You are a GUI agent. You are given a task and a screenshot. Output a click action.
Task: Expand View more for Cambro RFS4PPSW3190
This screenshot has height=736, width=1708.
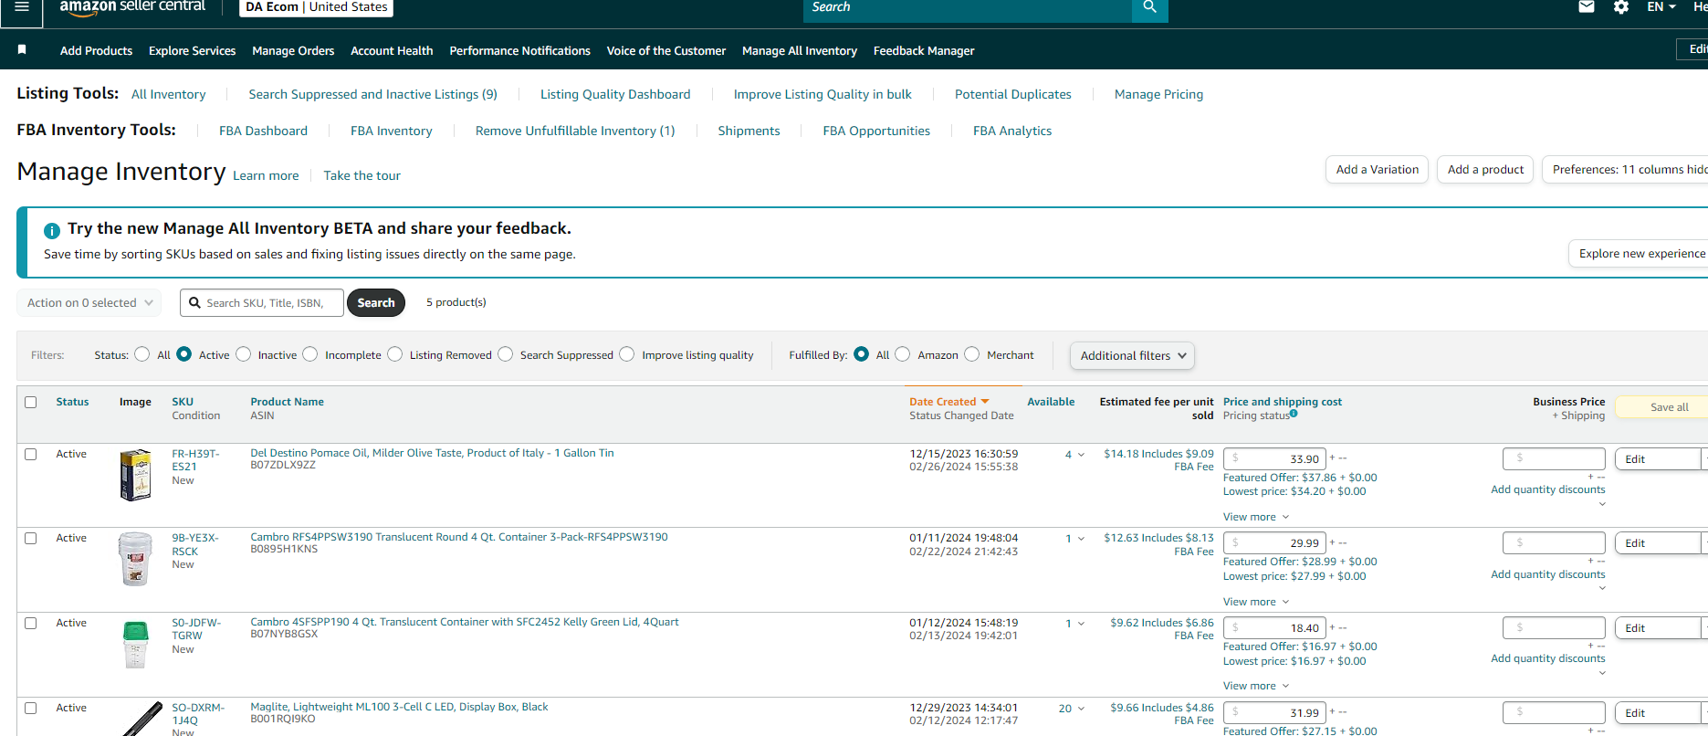click(x=1256, y=602)
